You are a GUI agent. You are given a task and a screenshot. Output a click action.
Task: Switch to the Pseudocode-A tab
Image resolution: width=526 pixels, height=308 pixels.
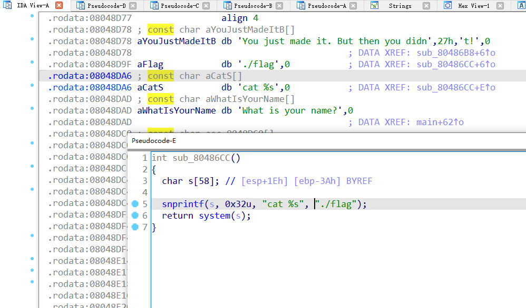pyautogui.click(x=327, y=6)
